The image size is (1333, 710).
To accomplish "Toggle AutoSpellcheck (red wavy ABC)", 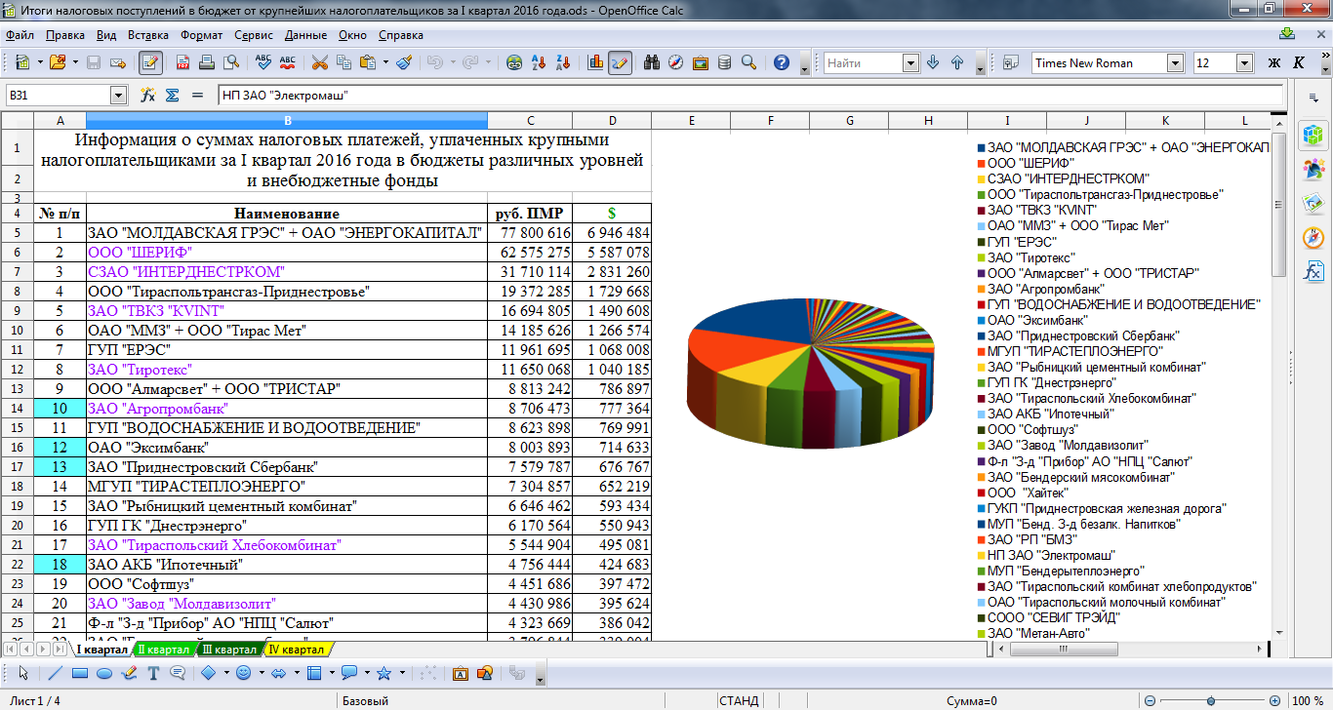I will [x=288, y=62].
